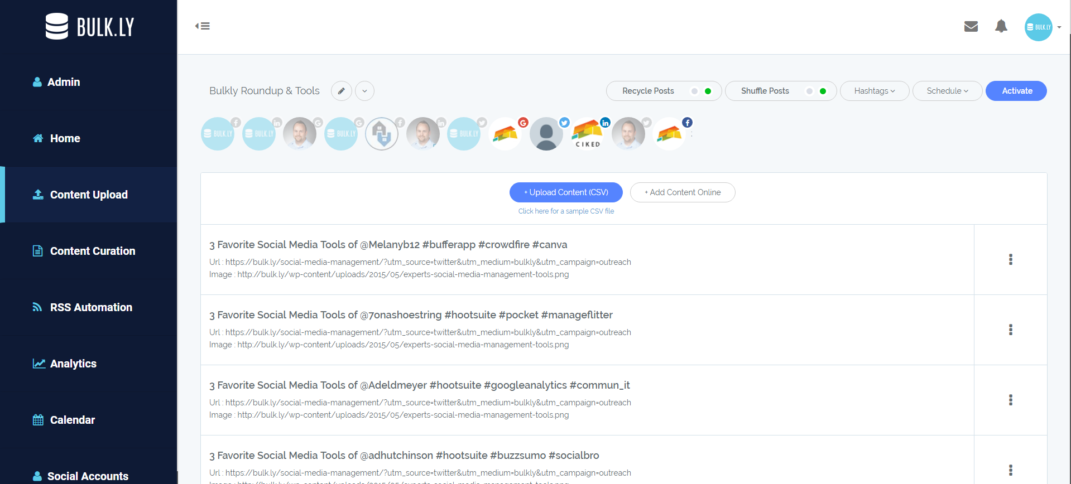The image size is (1071, 484).
Task: Click the pencil icon to rename group
Action: (x=341, y=91)
